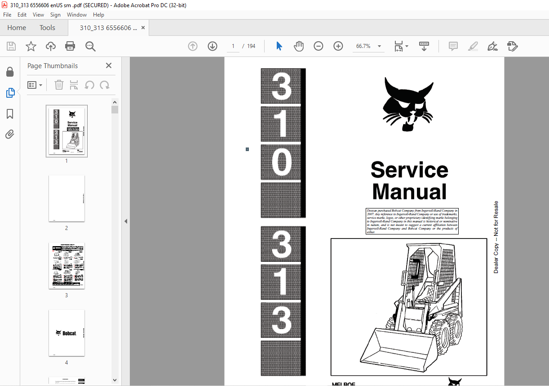Image resolution: width=549 pixels, height=386 pixels.
Task: Open the File menu
Action: pos(7,15)
